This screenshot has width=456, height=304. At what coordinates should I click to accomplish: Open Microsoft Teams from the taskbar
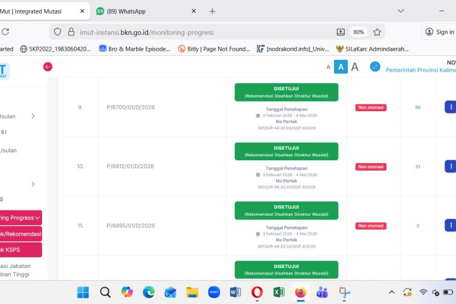322,293
